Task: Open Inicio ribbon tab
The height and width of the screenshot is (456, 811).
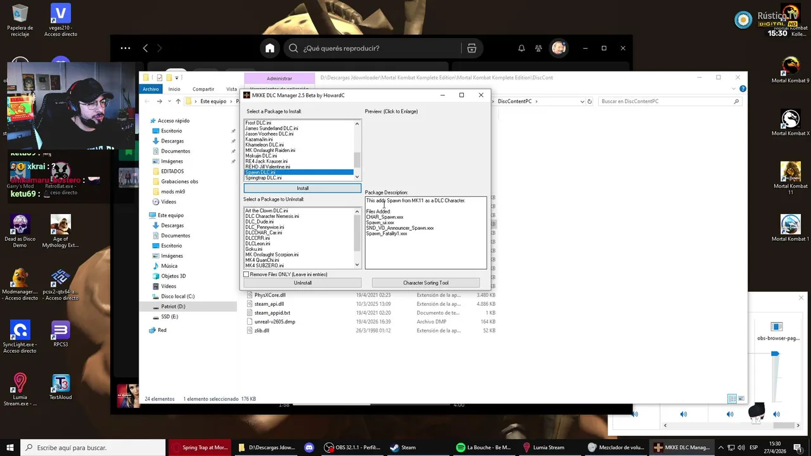Action: coord(174,89)
